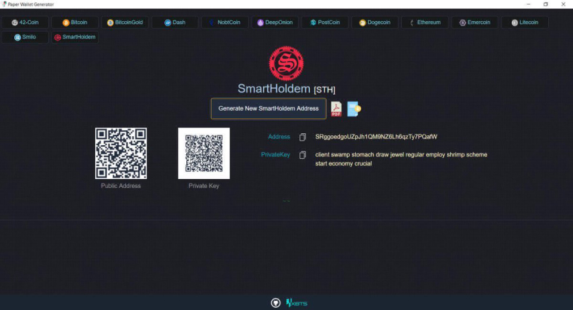Click the Address label
This screenshot has width=573, height=310.
point(279,137)
